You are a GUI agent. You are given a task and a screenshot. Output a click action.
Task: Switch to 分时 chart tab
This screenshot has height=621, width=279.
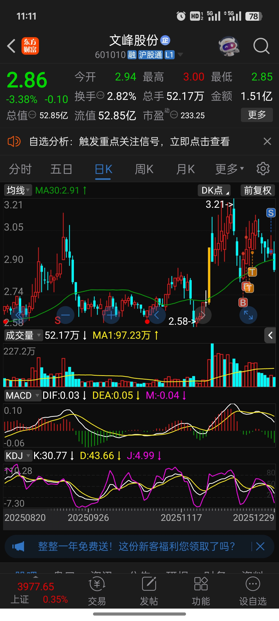click(20, 169)
